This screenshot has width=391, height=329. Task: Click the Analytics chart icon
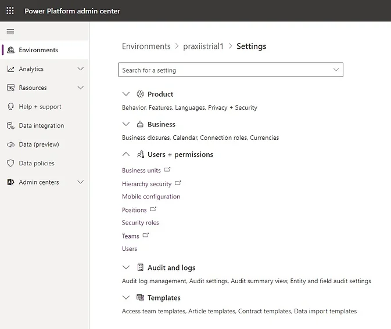10,68
